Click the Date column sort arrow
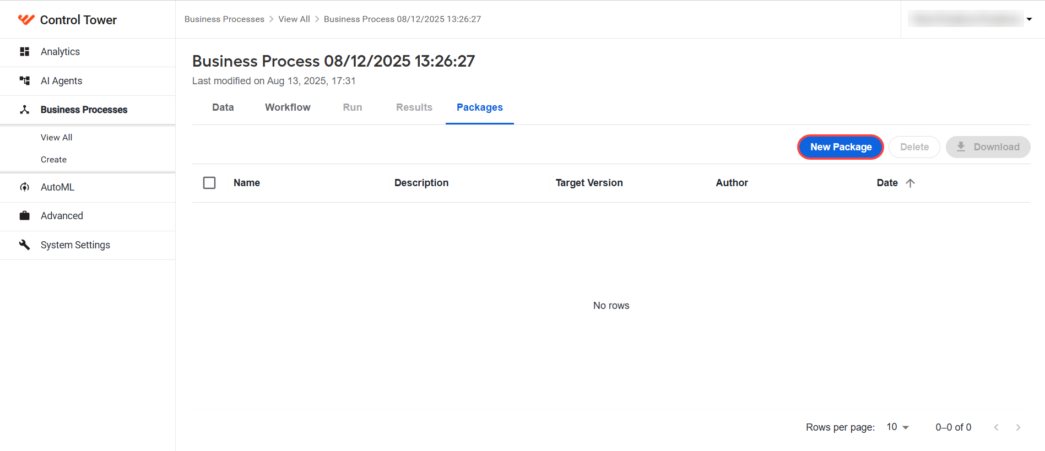Image resolution: width=1045 pixels, height=451 pixels. click(x=910, y=183)
